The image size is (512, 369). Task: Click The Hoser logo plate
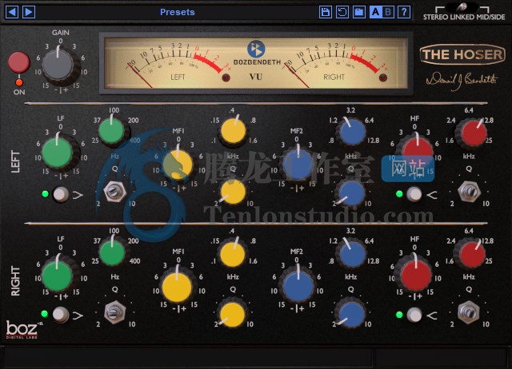click(x=462, y=54)
